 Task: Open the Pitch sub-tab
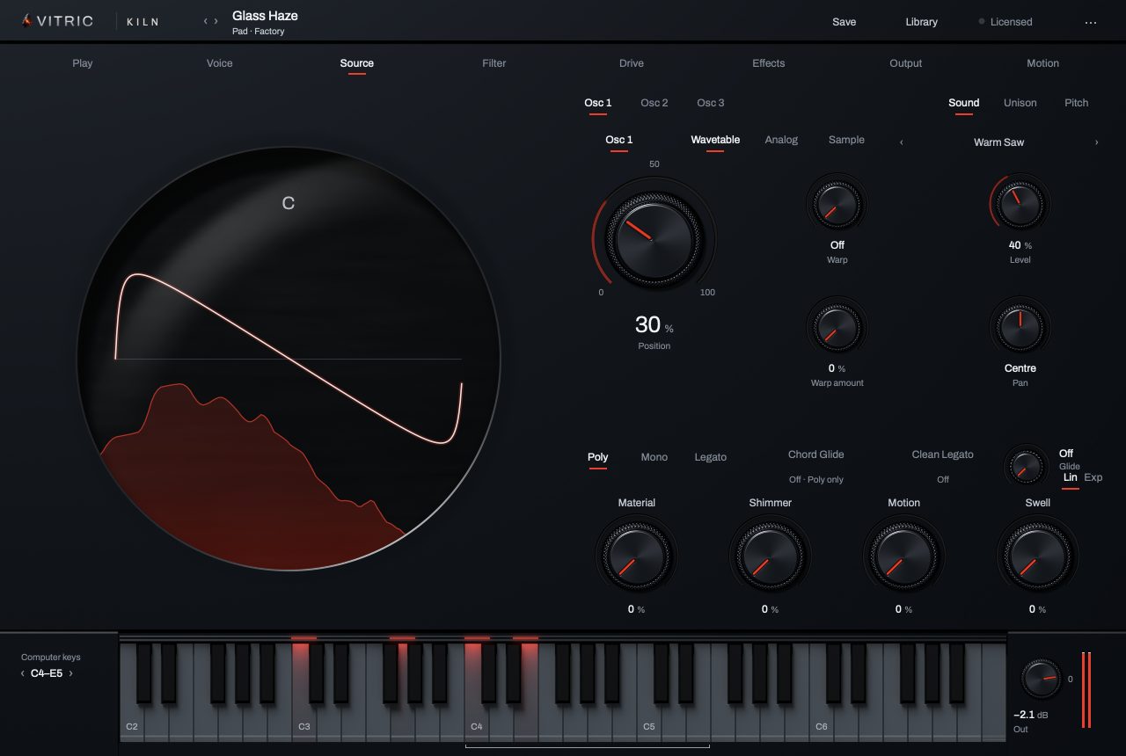click(1077, 103)
